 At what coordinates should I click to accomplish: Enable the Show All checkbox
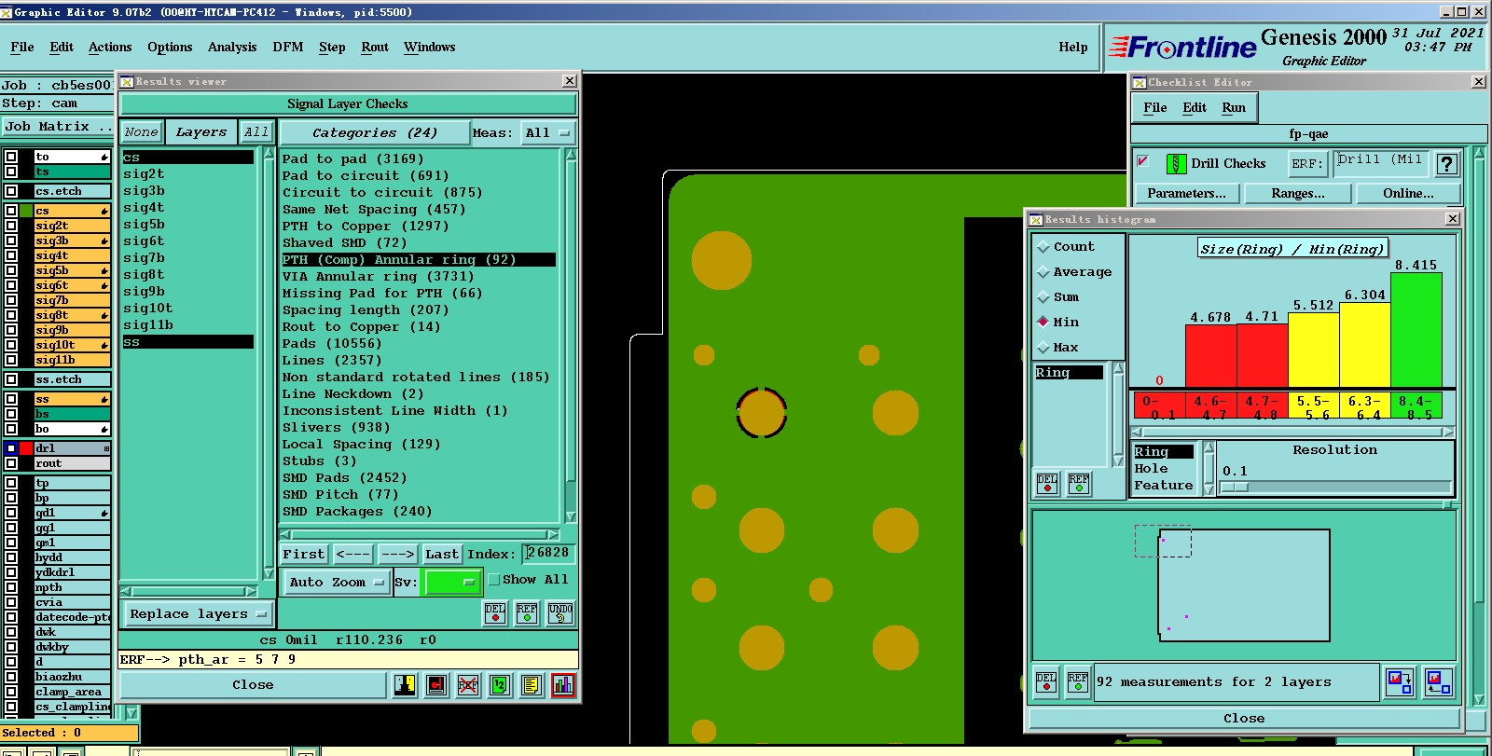[494, 580]
